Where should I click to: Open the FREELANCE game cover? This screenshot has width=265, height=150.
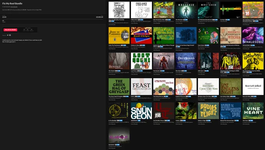click(141, 10)
